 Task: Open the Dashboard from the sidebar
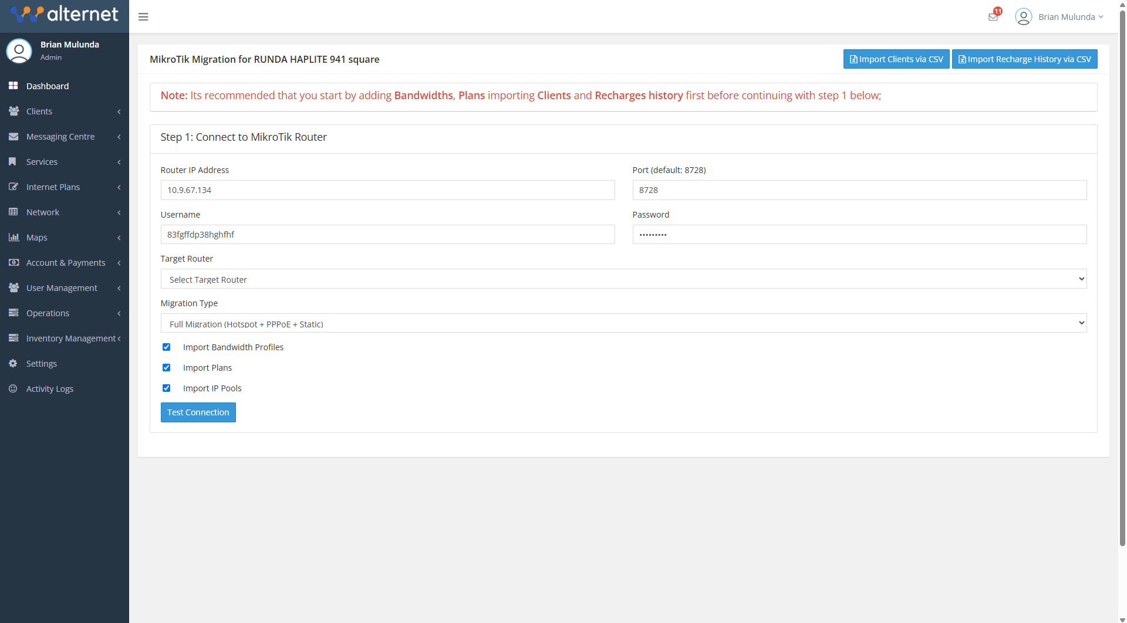point(48,86)
